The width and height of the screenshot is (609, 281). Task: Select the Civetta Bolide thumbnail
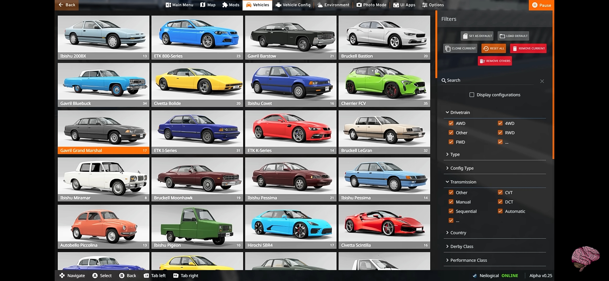click(197, 85)
